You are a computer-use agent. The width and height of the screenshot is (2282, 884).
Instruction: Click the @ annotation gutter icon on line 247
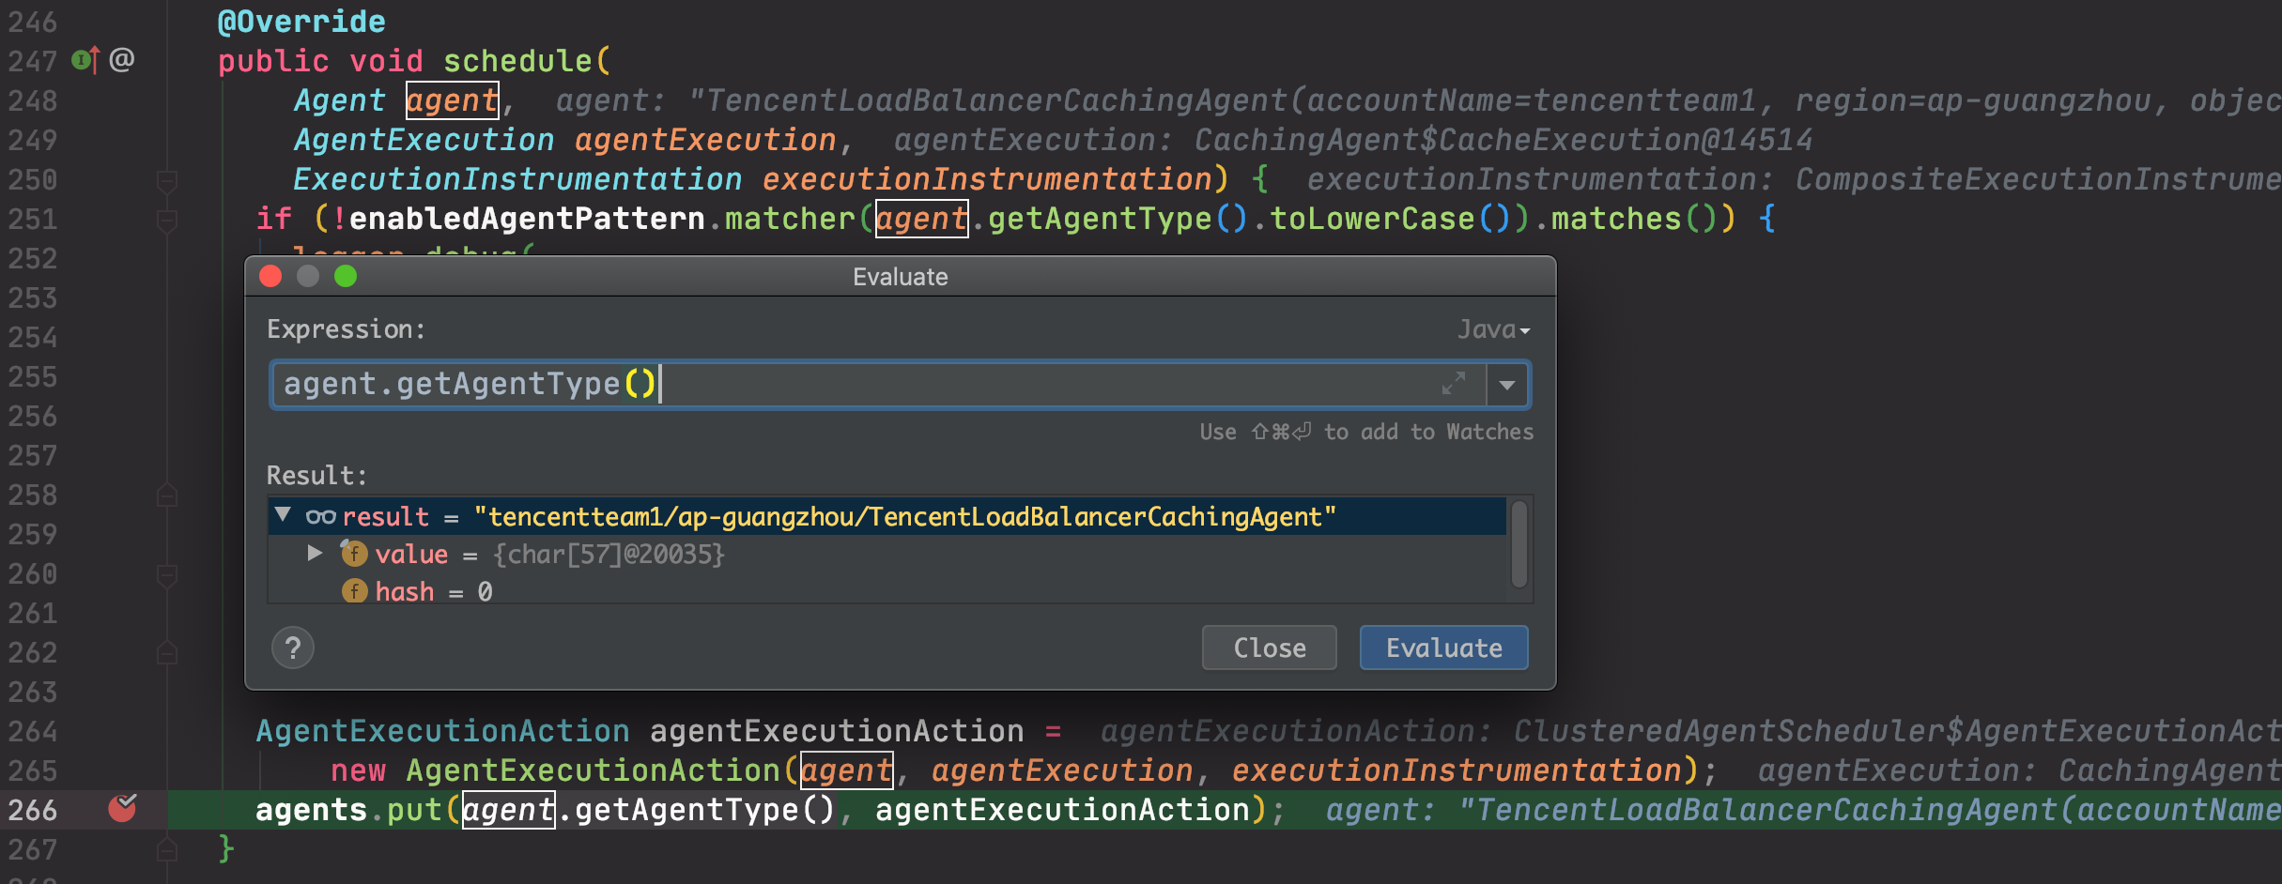pos(122,60)
